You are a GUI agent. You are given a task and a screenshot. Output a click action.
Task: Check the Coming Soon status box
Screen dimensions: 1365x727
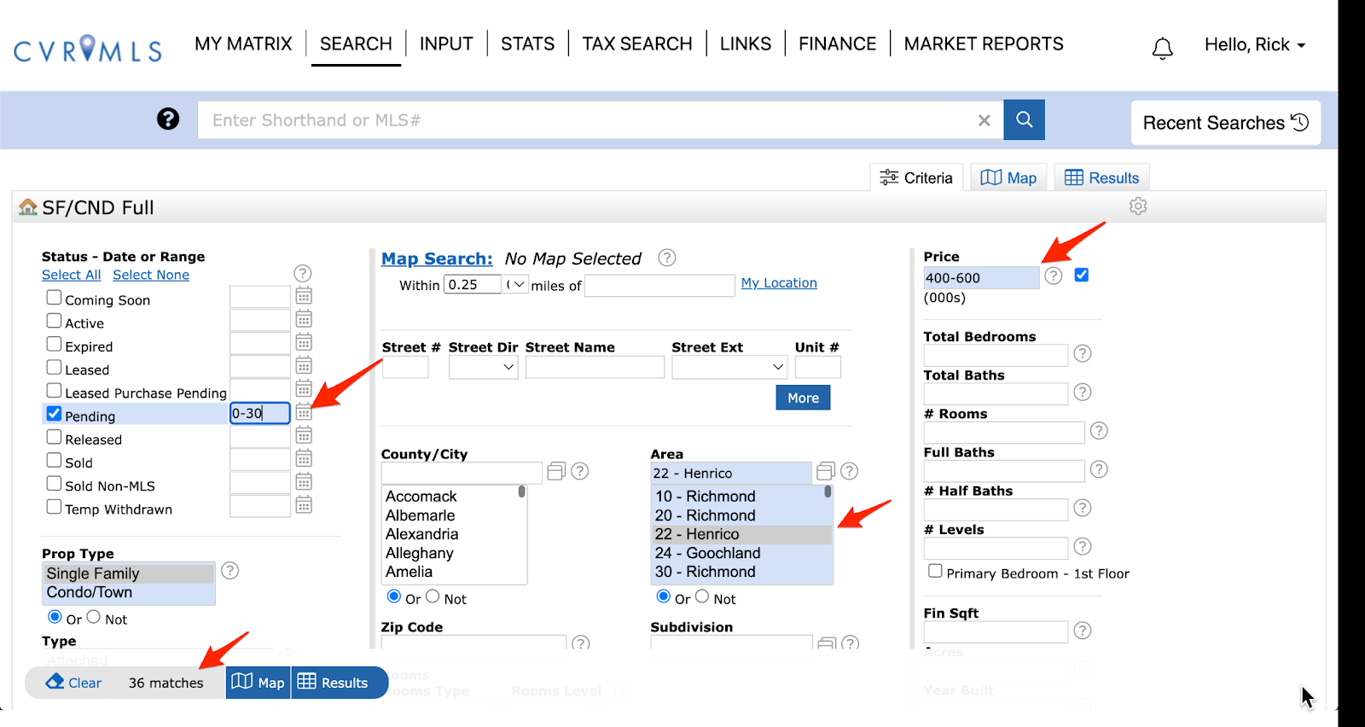pos(54,298)
